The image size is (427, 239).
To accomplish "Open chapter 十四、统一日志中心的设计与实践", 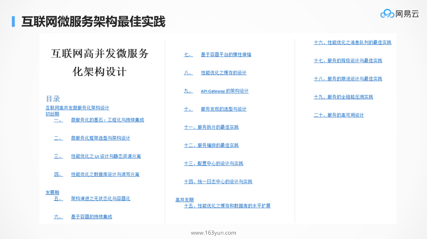I will point(218,181).
